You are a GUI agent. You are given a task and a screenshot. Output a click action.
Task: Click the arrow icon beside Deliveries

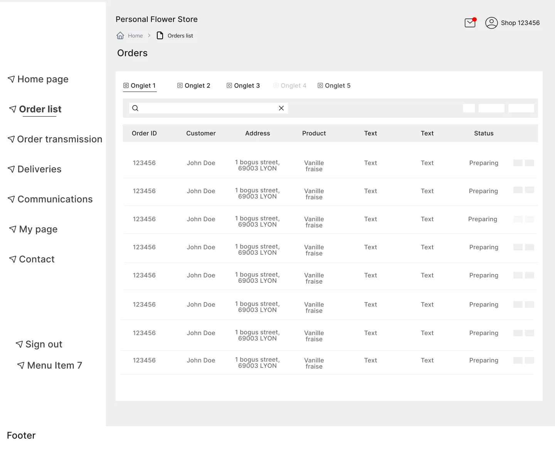tap(12, 169)
